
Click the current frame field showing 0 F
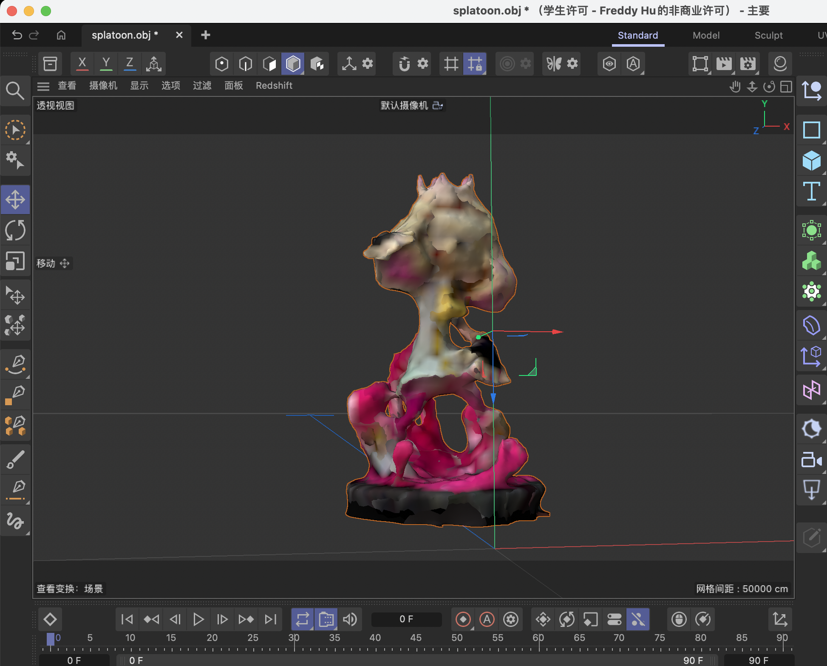click(x=406, y=619)
